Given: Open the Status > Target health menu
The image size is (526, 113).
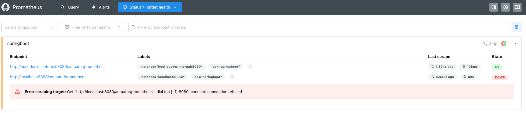Looking at the screenshot, I should [150, 7].
